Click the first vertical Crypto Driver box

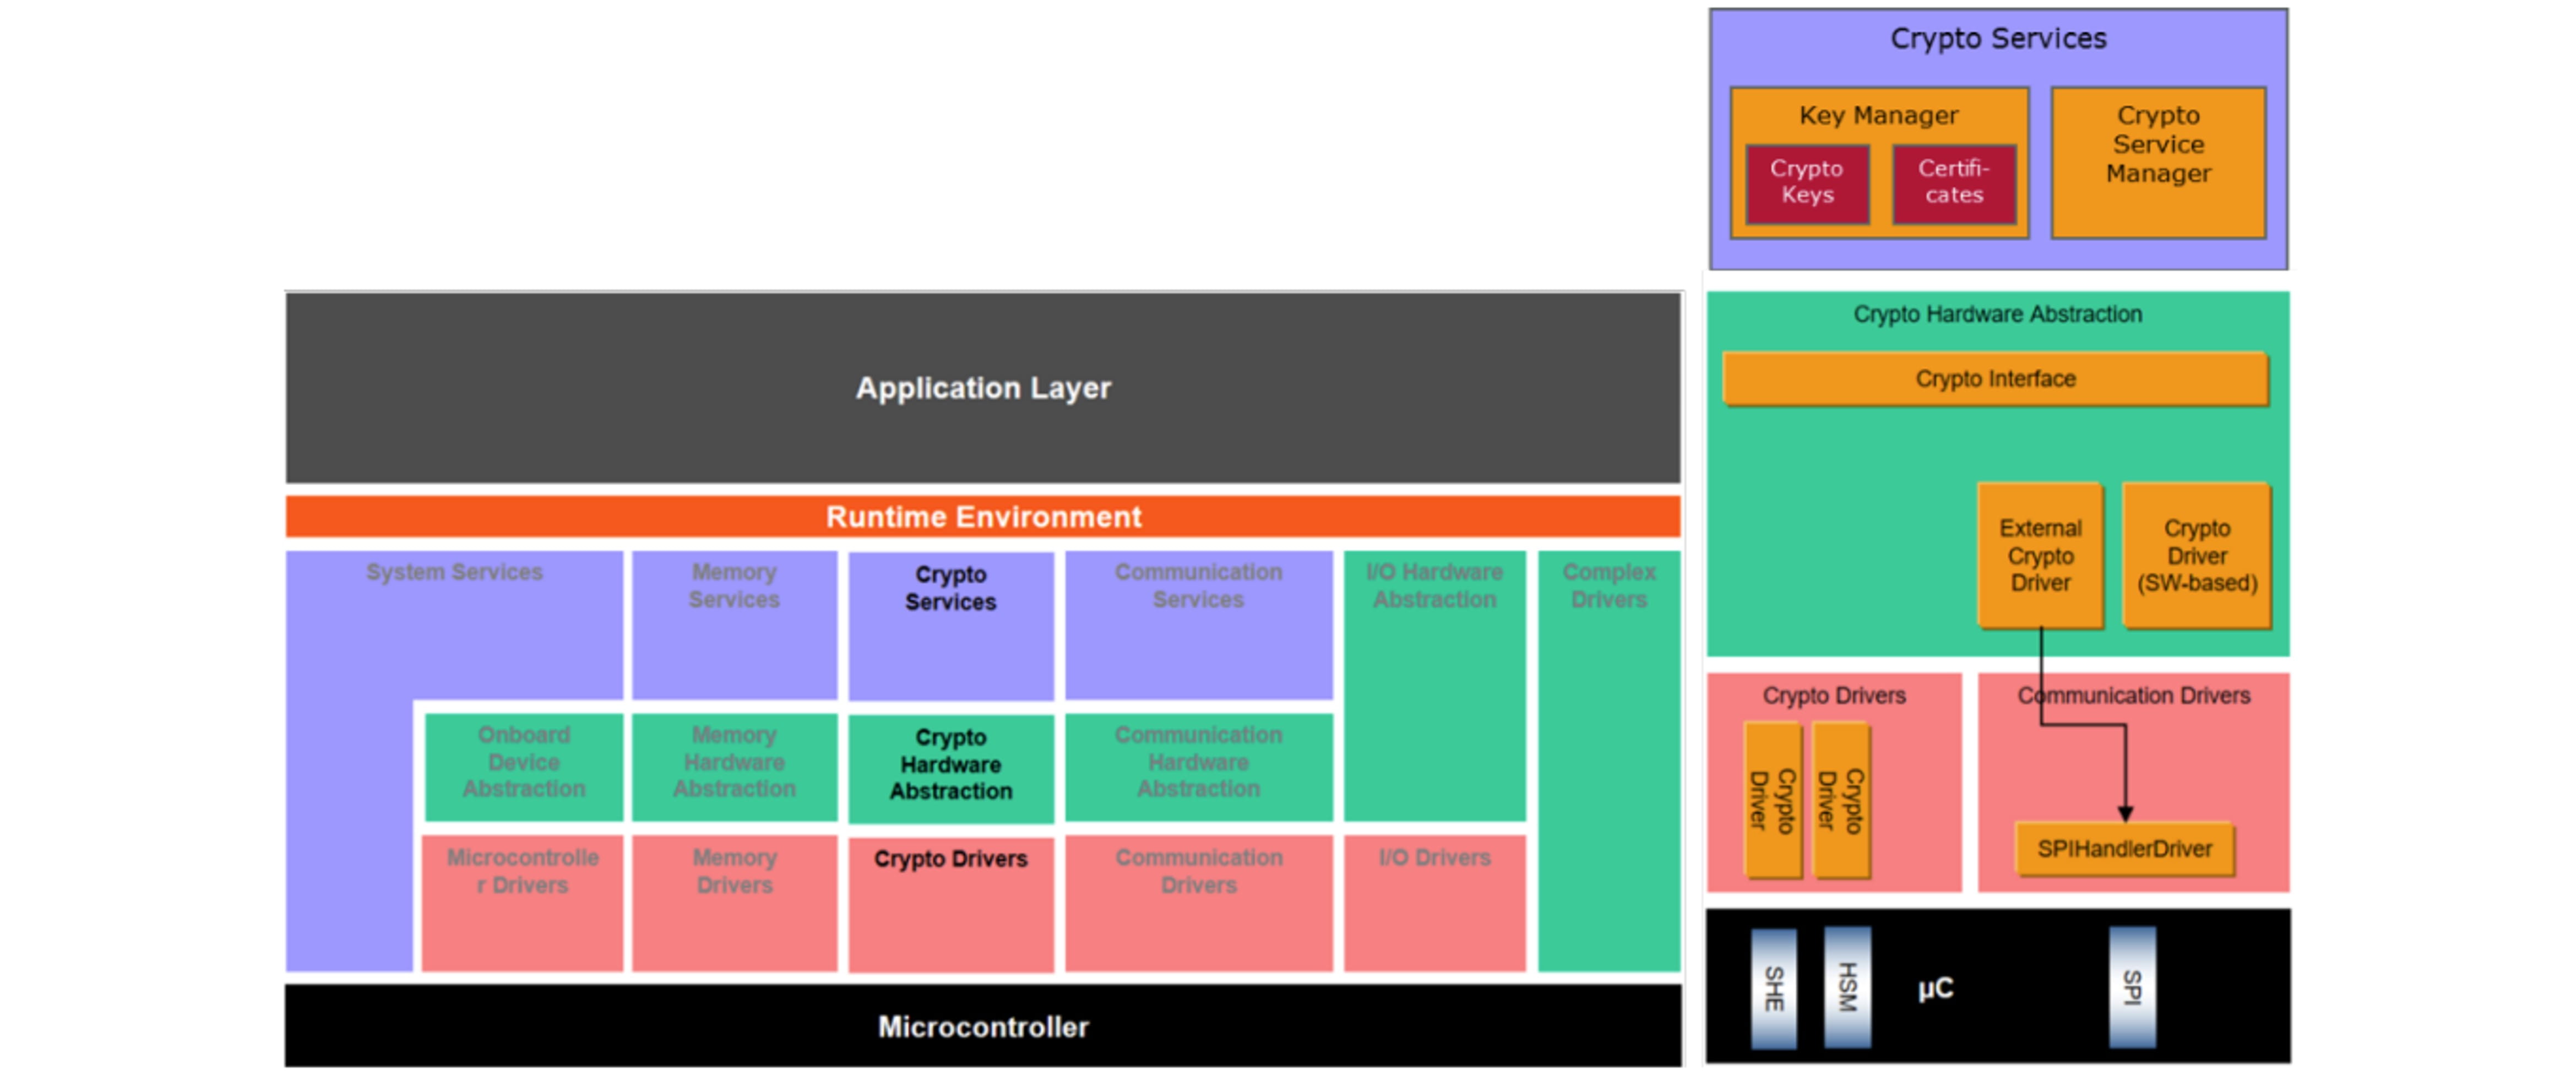click(1772, 800)
